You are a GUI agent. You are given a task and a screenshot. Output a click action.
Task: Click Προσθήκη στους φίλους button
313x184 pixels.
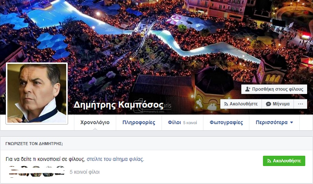[274, 89]
